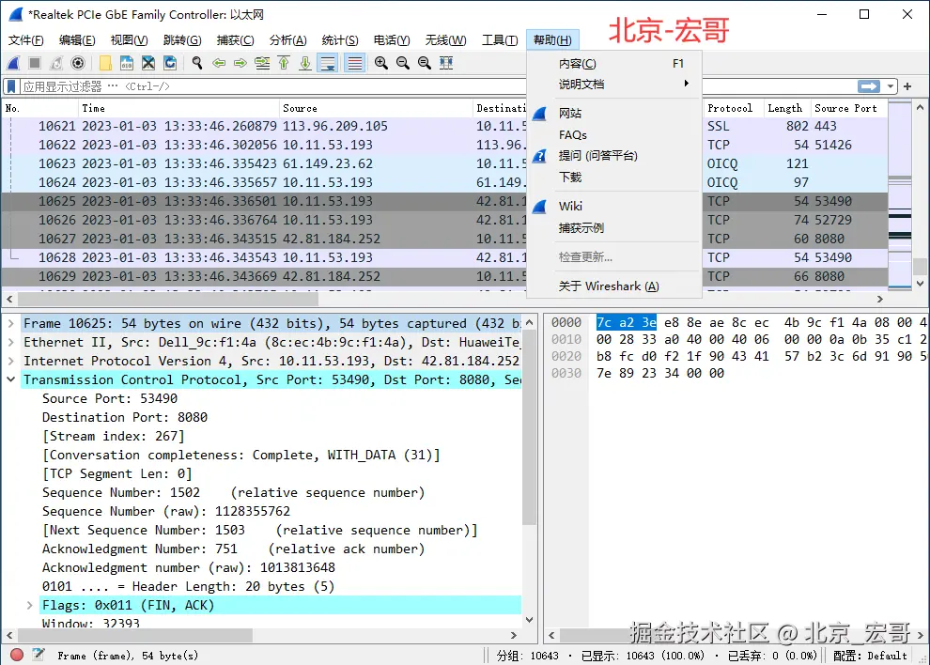
Task: Save capture file icon
Action: coord(127,63)
